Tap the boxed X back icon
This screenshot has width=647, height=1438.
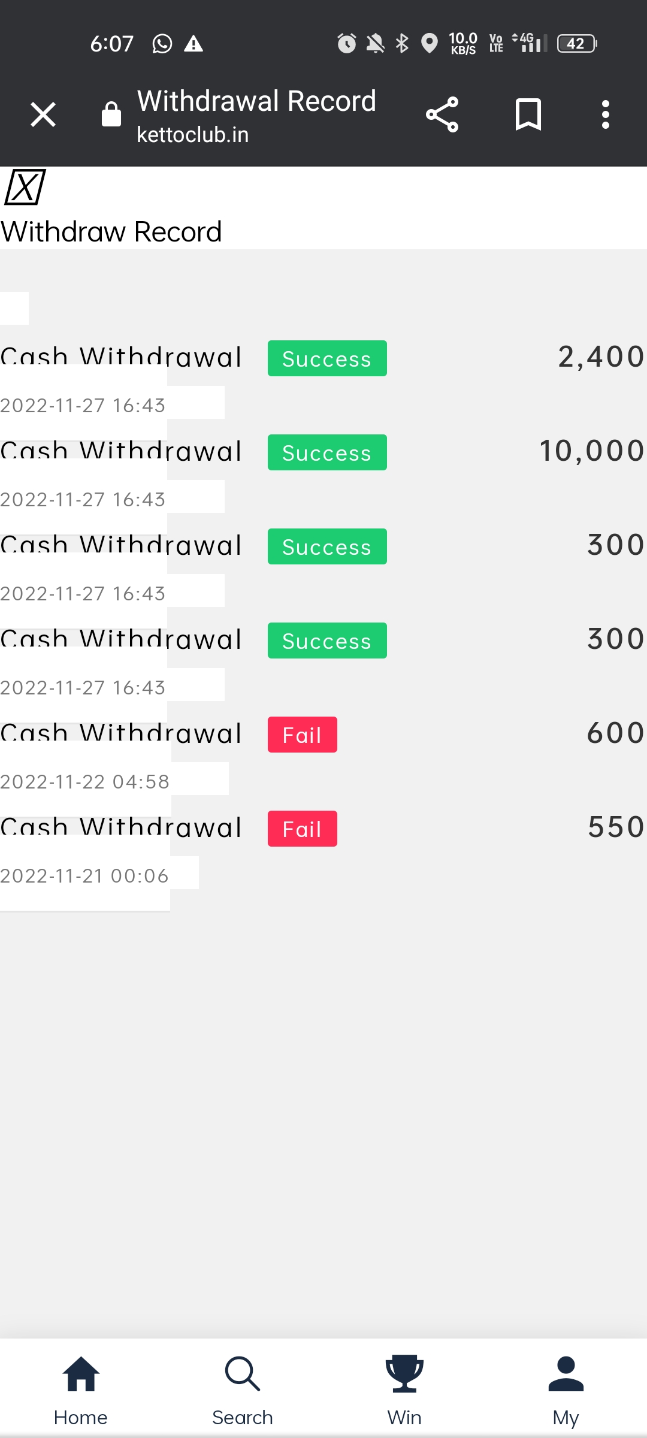25,187
